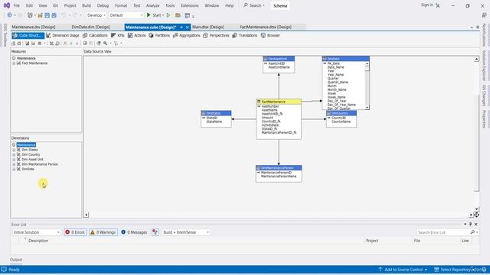Open the File menu

(x=17, y=5)
